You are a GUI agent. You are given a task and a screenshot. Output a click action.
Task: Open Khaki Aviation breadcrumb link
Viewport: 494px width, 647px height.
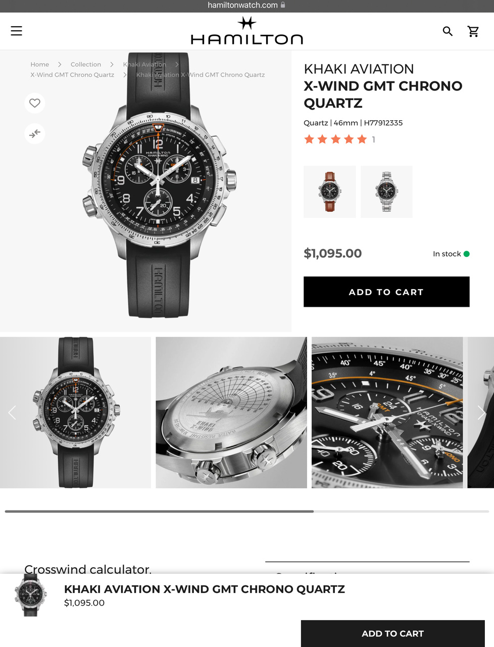144,64
